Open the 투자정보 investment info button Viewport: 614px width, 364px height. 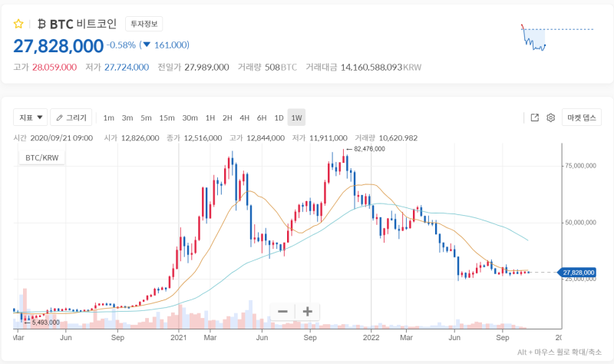coord(144,24)
